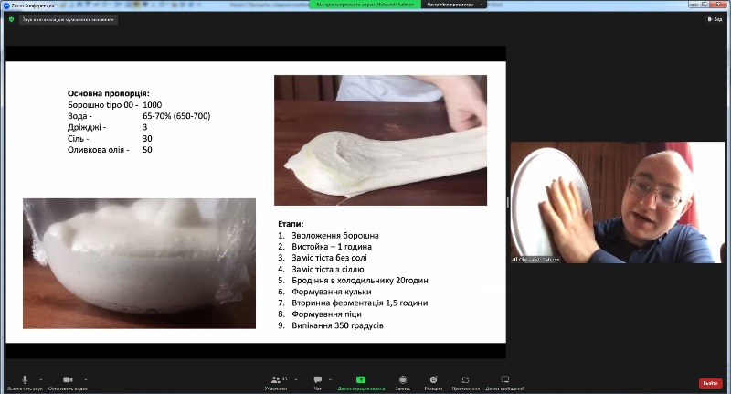Click step 'Вторинна ферментація 1,5 години'
731x394 pixels.
pos(360,303)
